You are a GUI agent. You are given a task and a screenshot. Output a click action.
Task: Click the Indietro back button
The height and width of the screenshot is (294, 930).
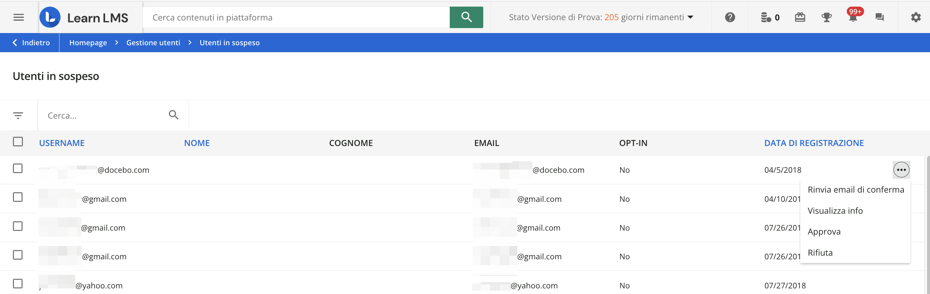[x=31, y=43]
